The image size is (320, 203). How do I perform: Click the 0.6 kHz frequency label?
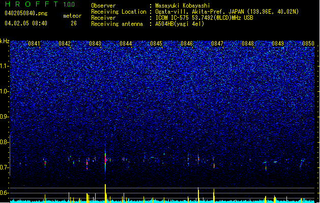point(4,193)
